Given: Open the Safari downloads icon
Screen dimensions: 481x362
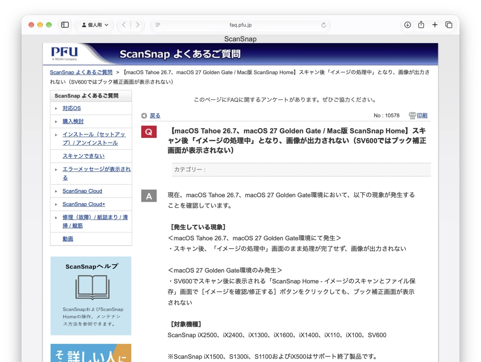Looking at the screenshot, I should click(407, 25).
